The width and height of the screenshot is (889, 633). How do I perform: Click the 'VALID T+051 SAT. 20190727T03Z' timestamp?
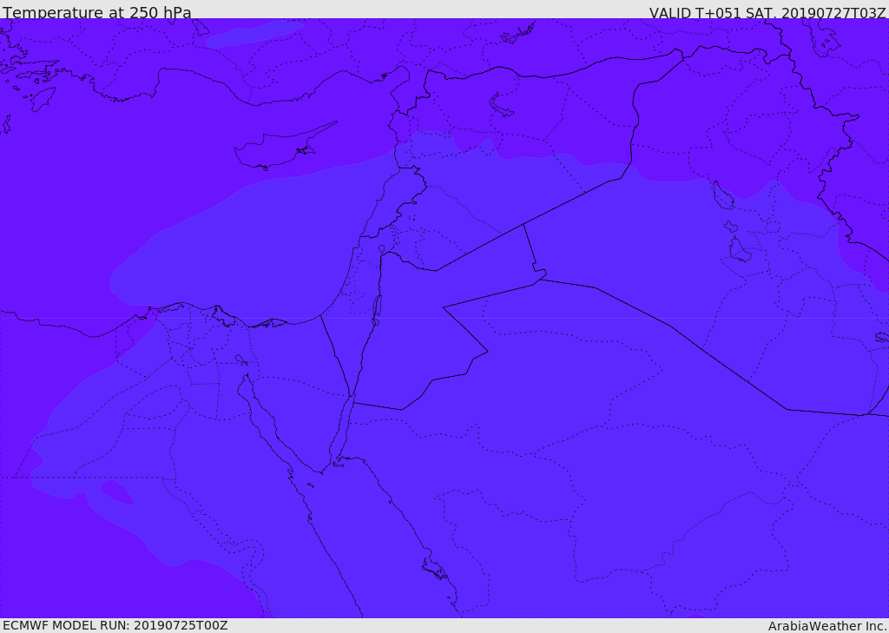[767, 12]
